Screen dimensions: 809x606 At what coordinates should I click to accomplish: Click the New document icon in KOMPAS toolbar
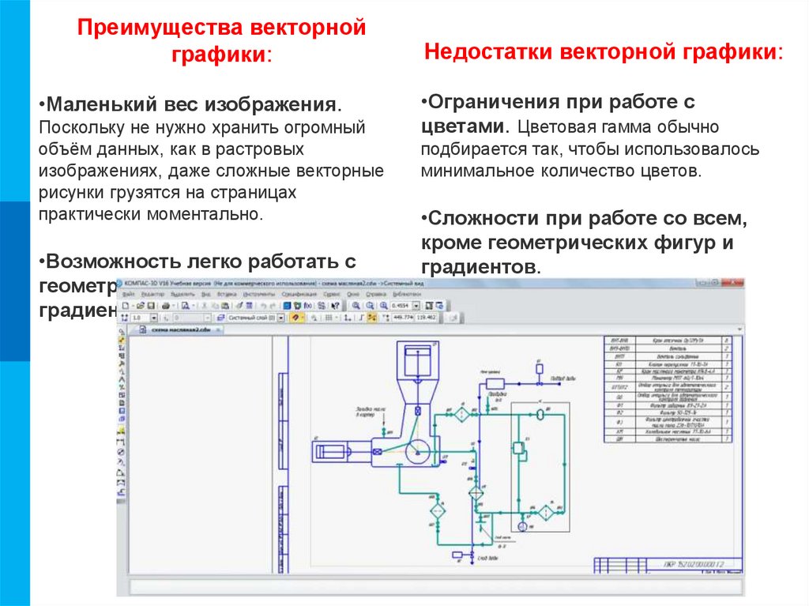point(125,306)
